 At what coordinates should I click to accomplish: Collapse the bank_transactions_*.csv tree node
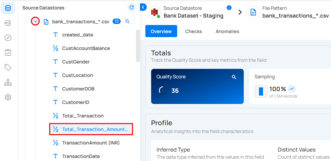pos(35,21)
